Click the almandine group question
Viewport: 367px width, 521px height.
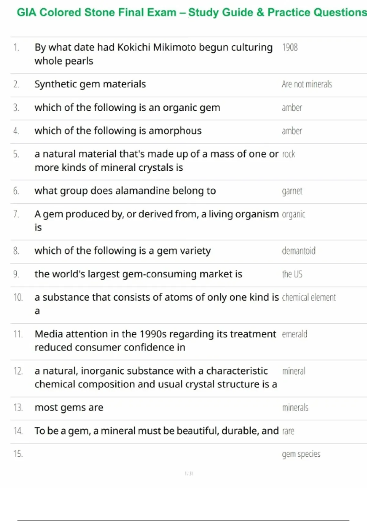point(125,191)
